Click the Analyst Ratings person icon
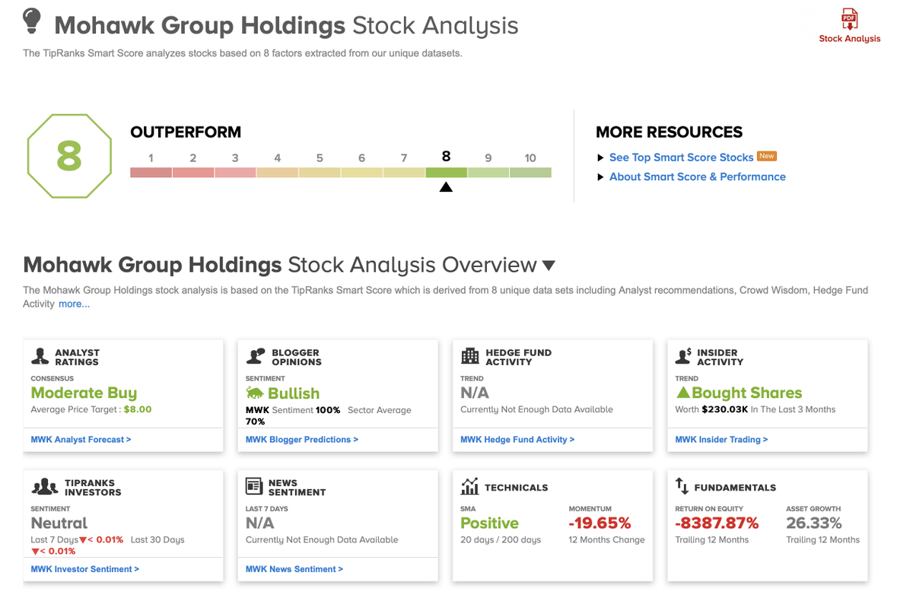Viewport: 913px width, 595px height. click(x=40, y=356)
